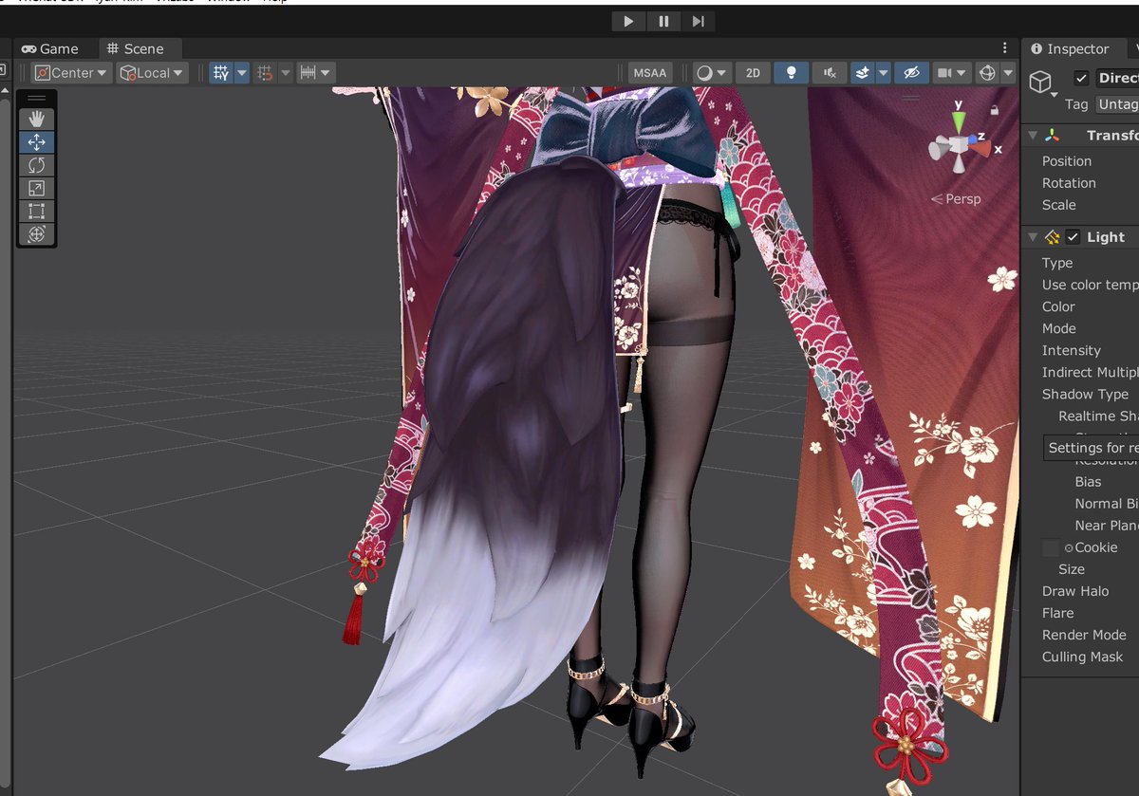Screen dimensions: 1139x796
Task: Toggle hidden objects visibility eye icon
Action: point(911,73)
